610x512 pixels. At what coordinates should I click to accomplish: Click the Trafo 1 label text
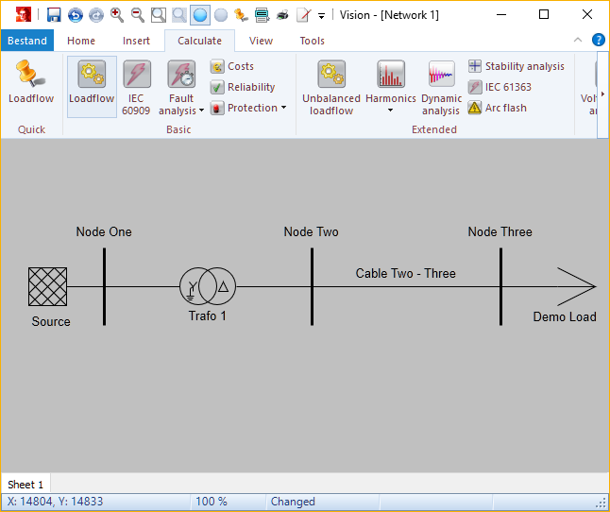(208, 316)
